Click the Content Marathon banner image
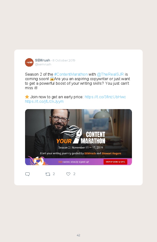 [x=78, y=137]
